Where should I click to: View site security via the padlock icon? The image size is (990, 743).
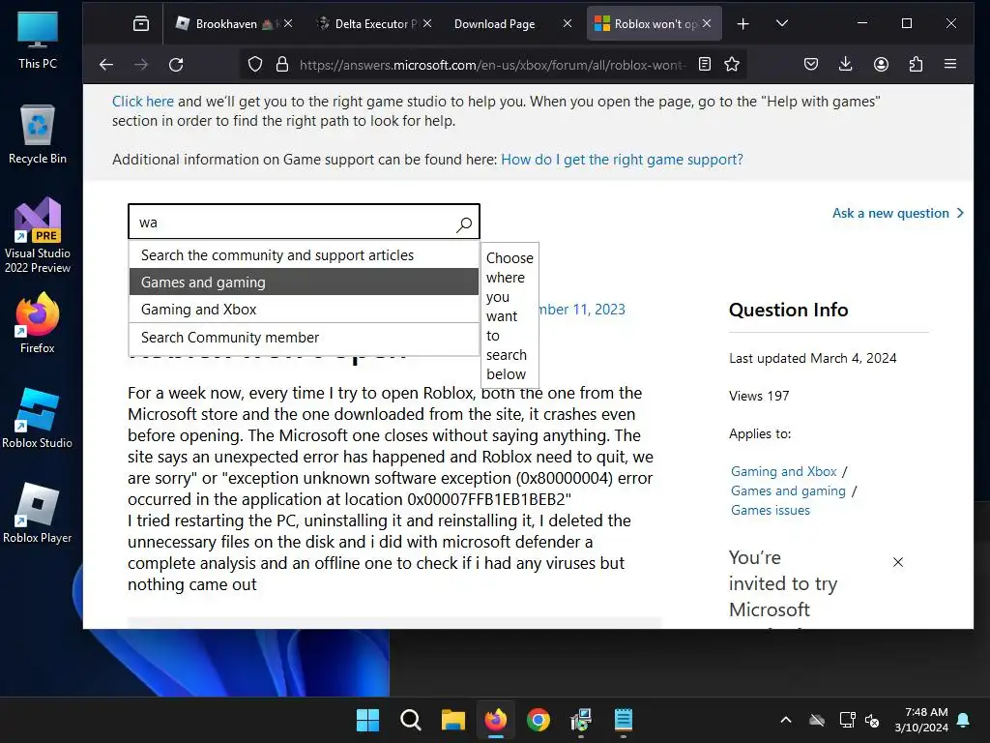pos(282,65)
